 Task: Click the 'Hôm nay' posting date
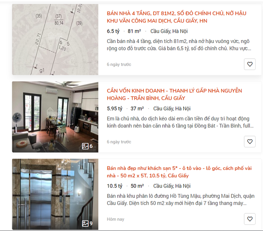click(115, 219)
